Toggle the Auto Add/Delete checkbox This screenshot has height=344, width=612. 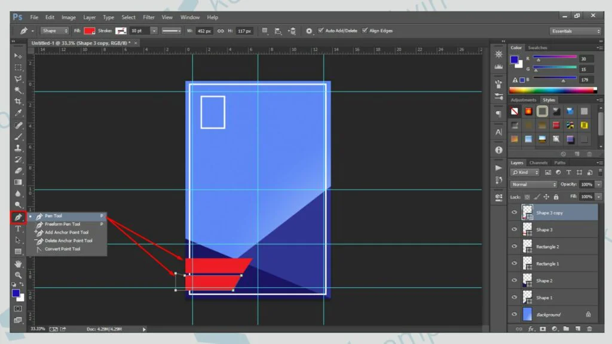tap(321, 31)
